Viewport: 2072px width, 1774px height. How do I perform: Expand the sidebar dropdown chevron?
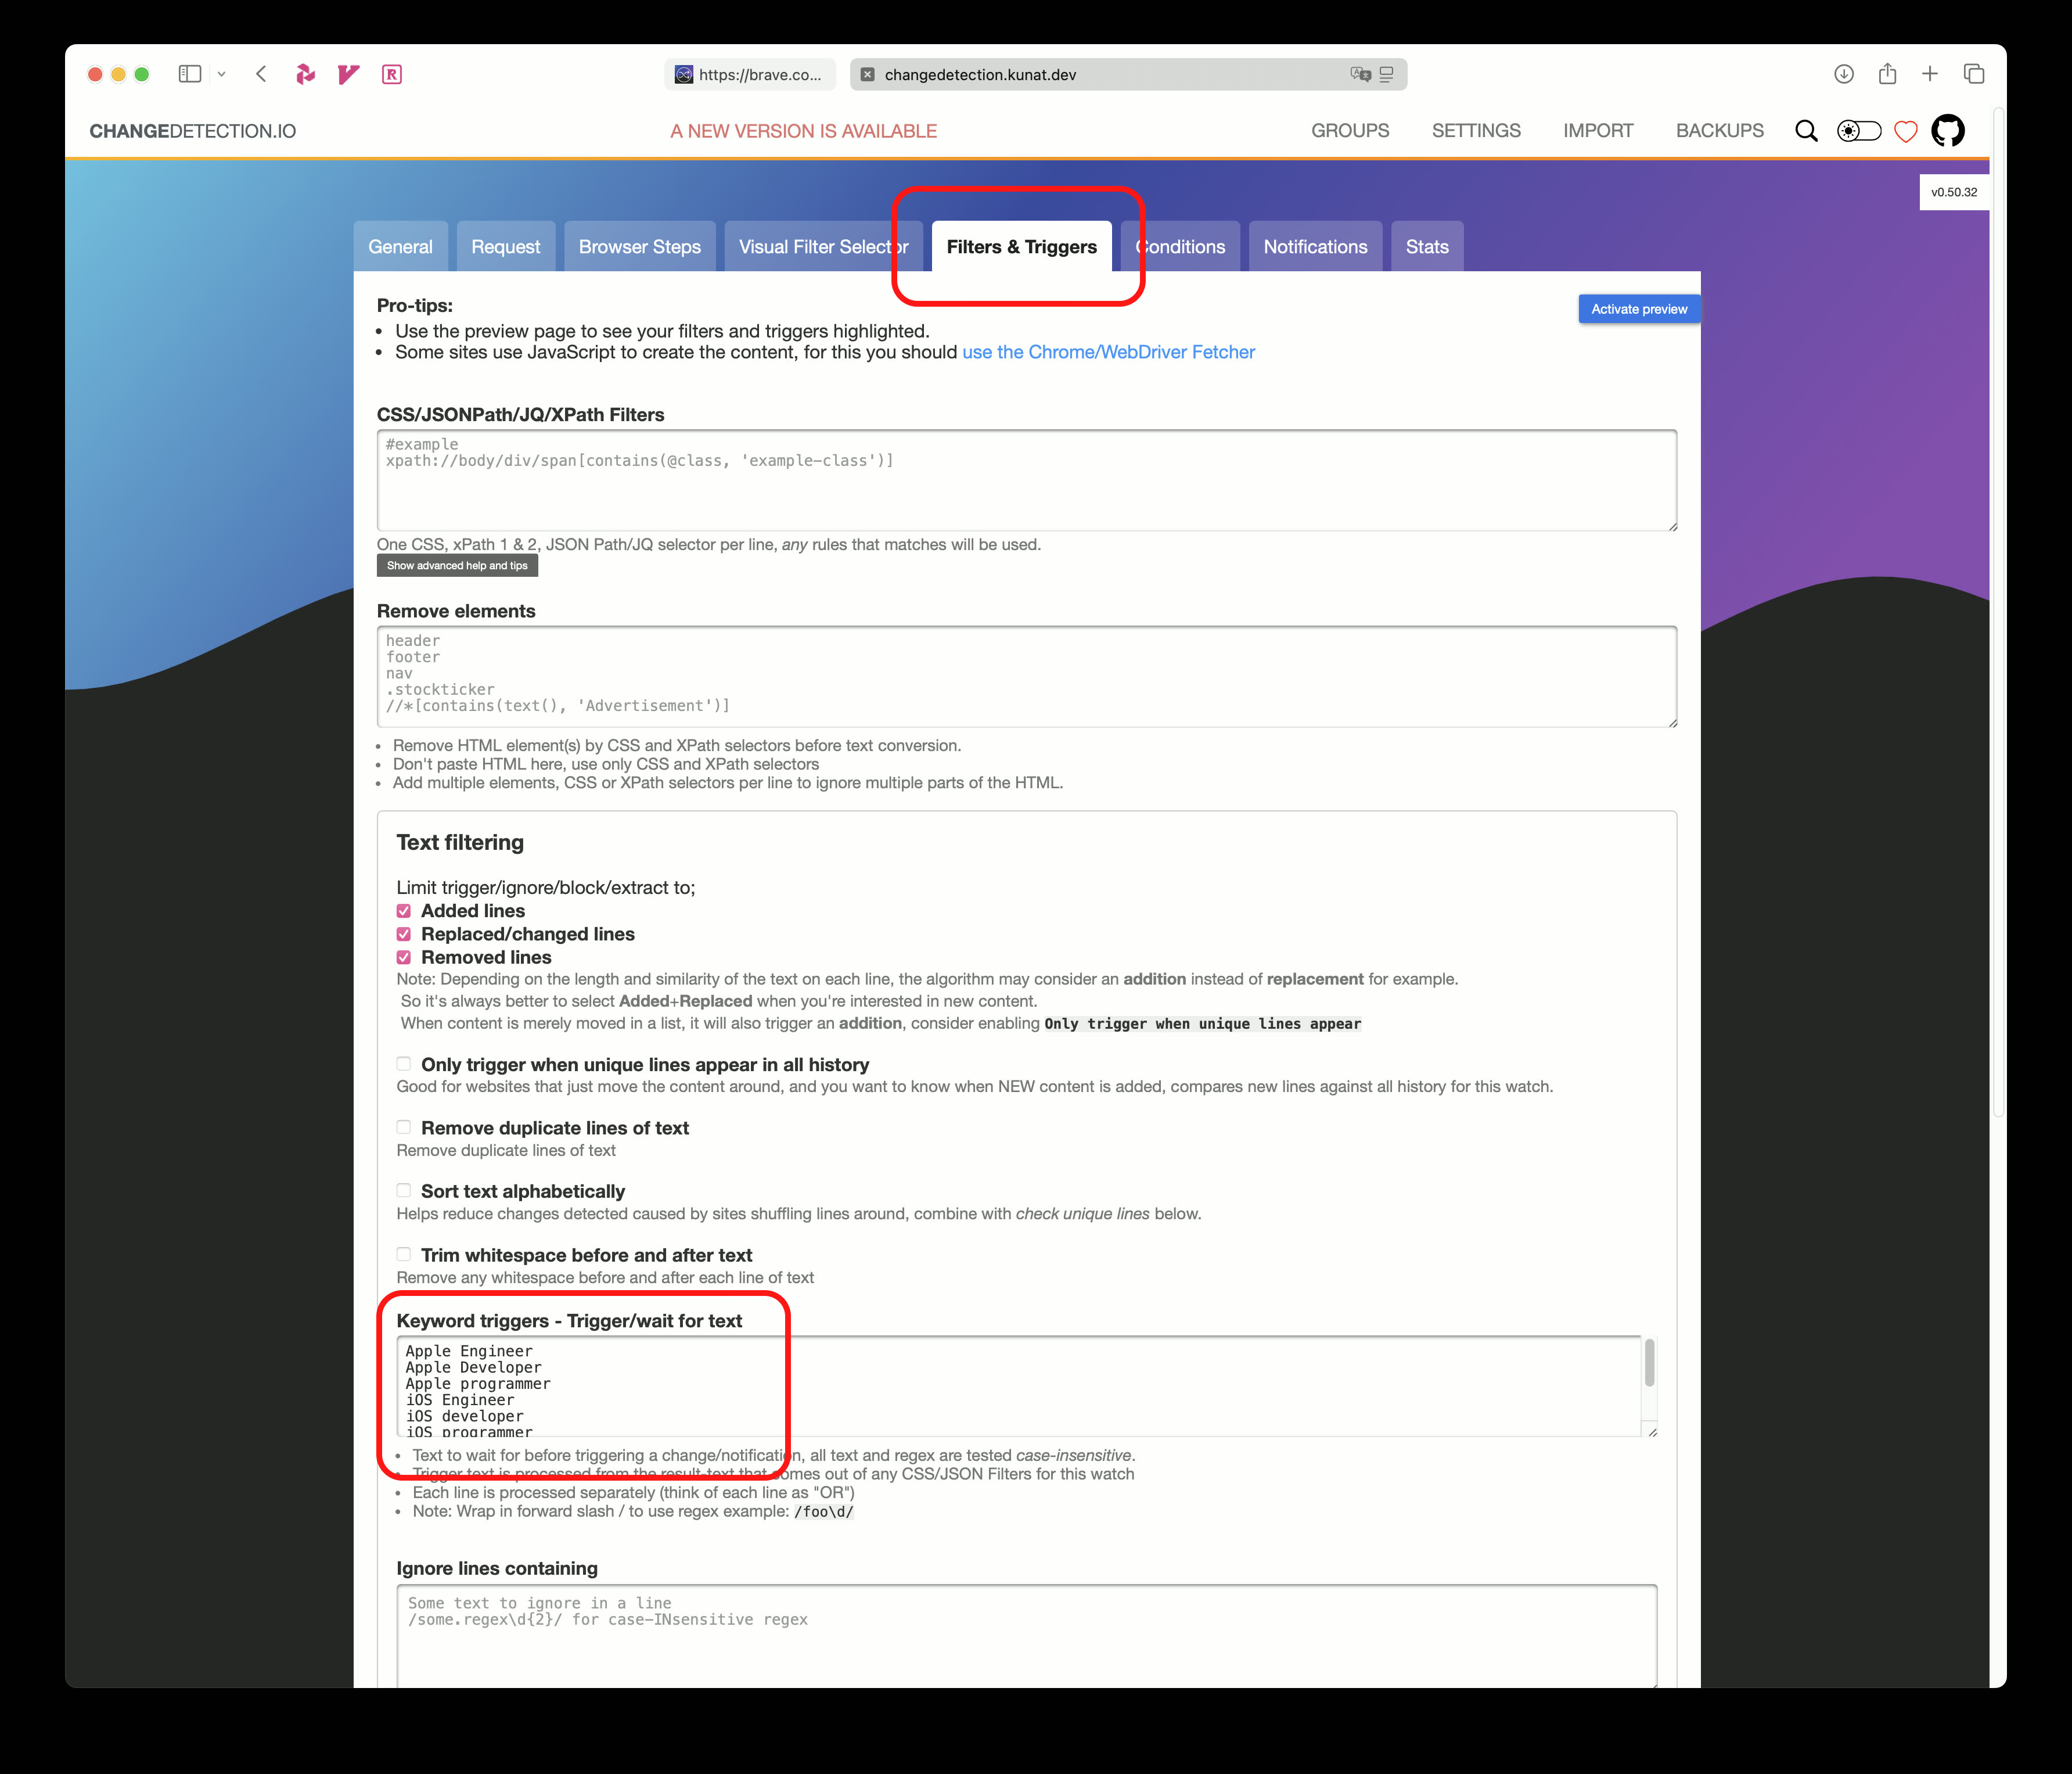coord(222,74)
